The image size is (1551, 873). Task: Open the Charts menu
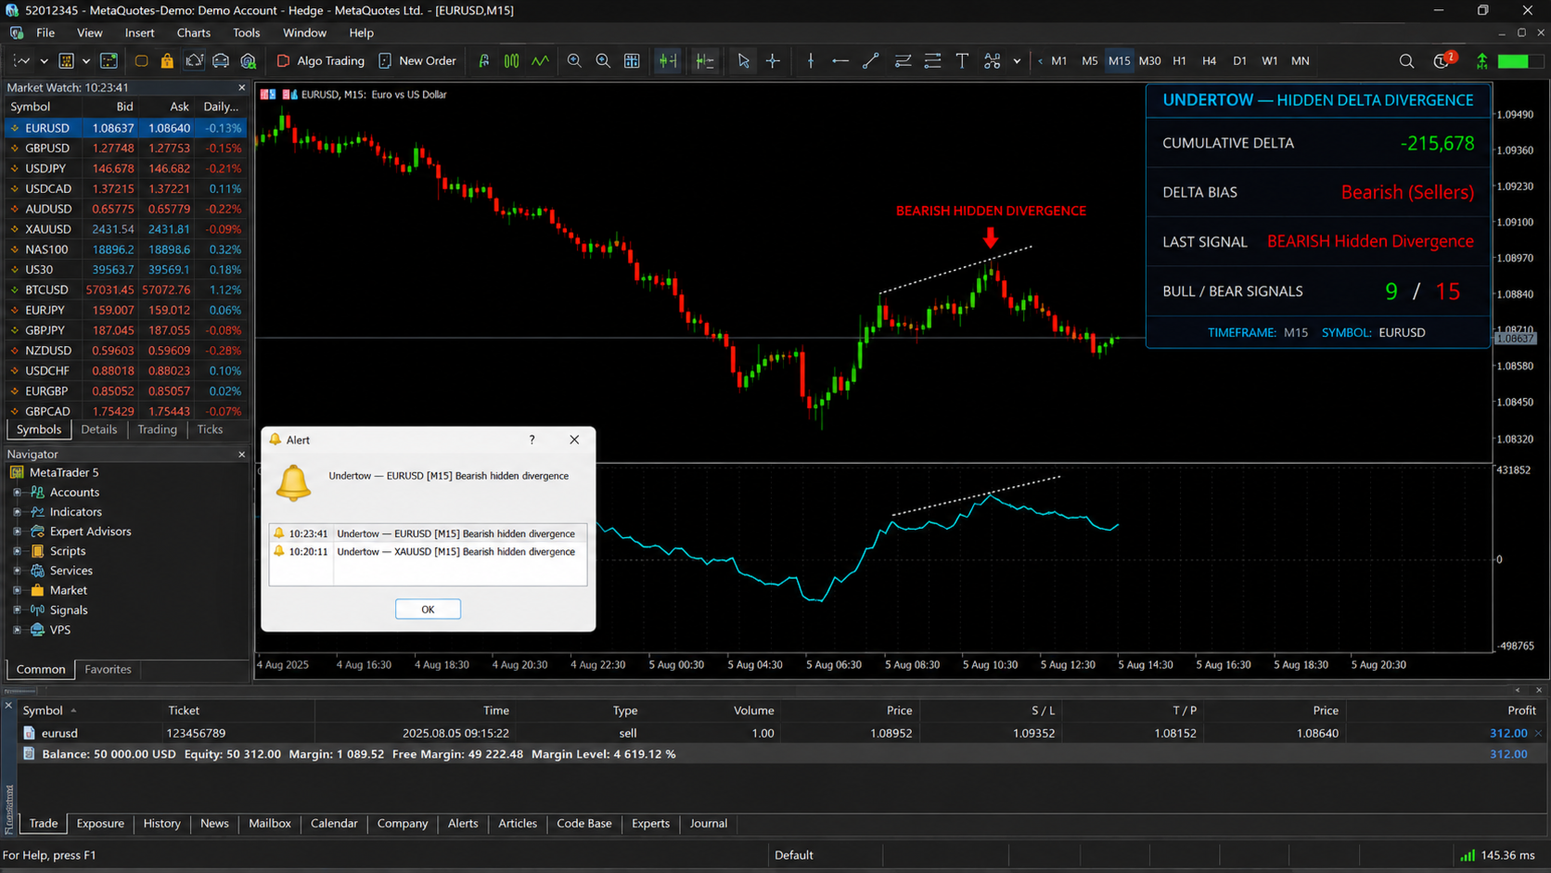(193, 32)
